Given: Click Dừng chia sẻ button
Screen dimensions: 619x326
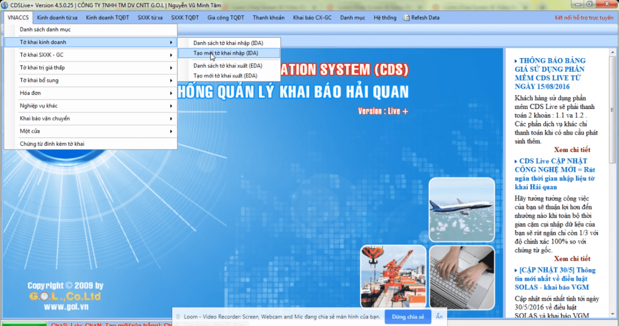Looking at the screenshot, I should coord(408,317).
